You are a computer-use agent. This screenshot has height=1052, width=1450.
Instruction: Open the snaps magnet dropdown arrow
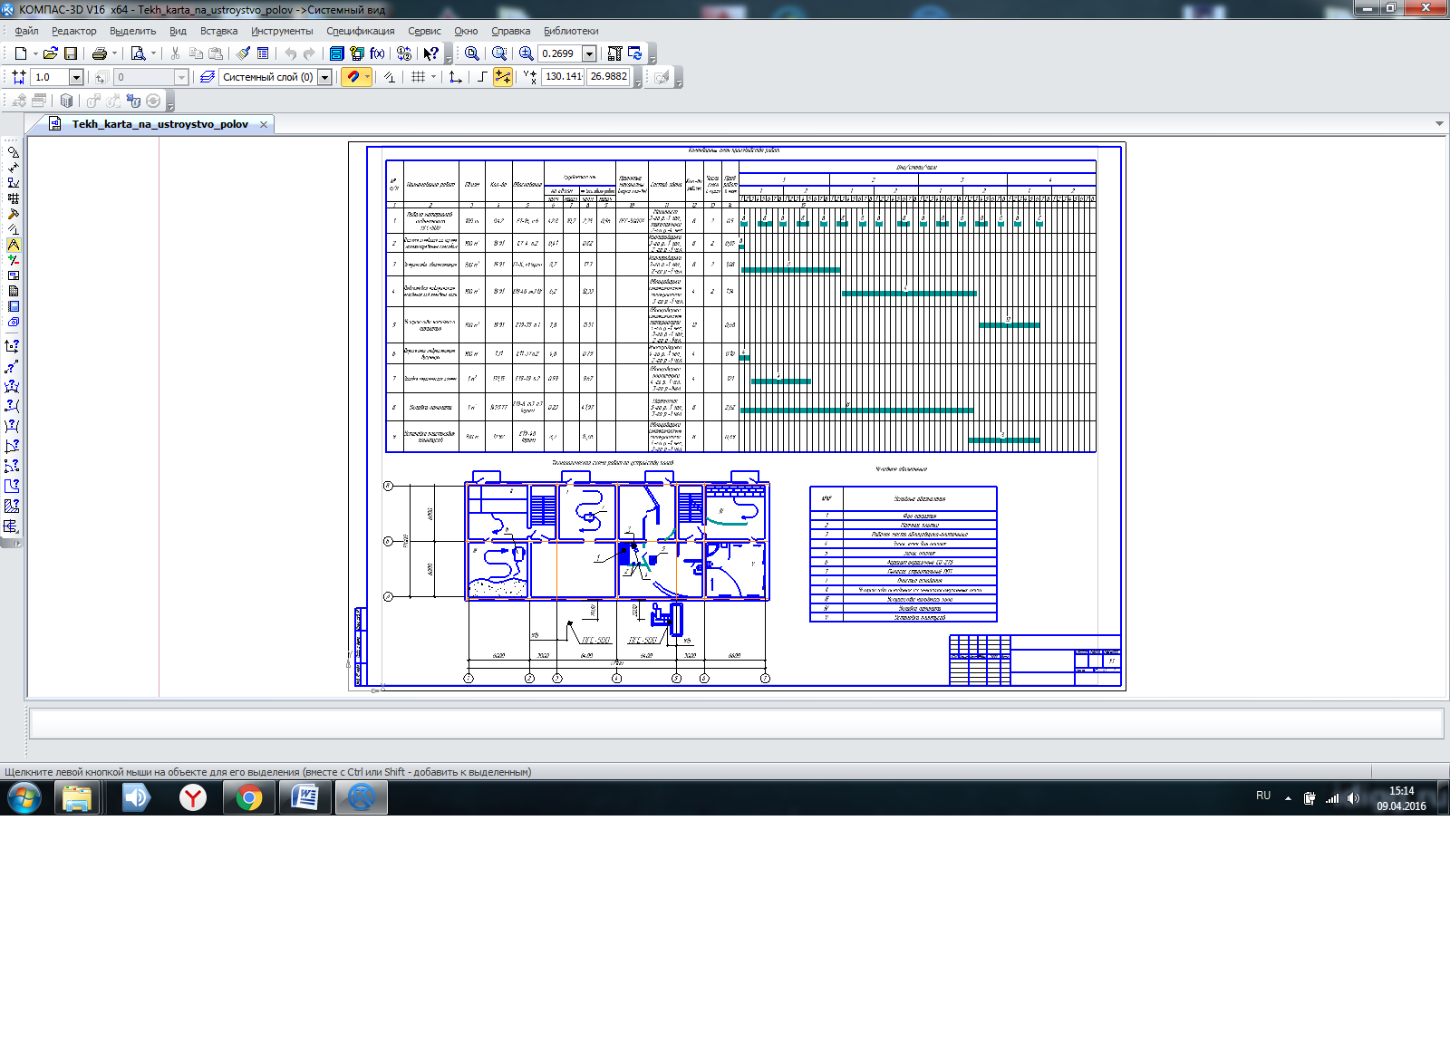pos(367,77)
